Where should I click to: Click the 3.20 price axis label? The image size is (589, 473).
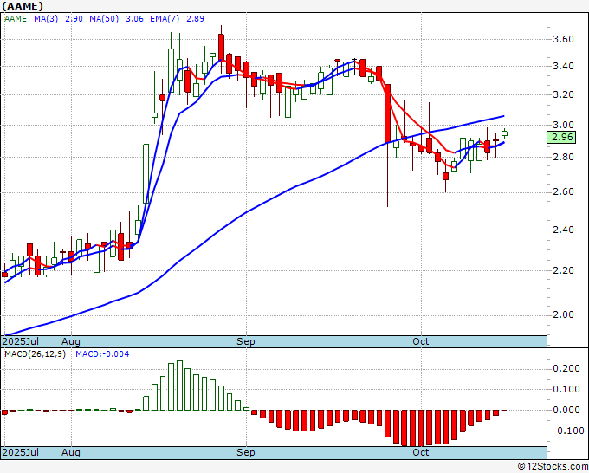point(563,94)
